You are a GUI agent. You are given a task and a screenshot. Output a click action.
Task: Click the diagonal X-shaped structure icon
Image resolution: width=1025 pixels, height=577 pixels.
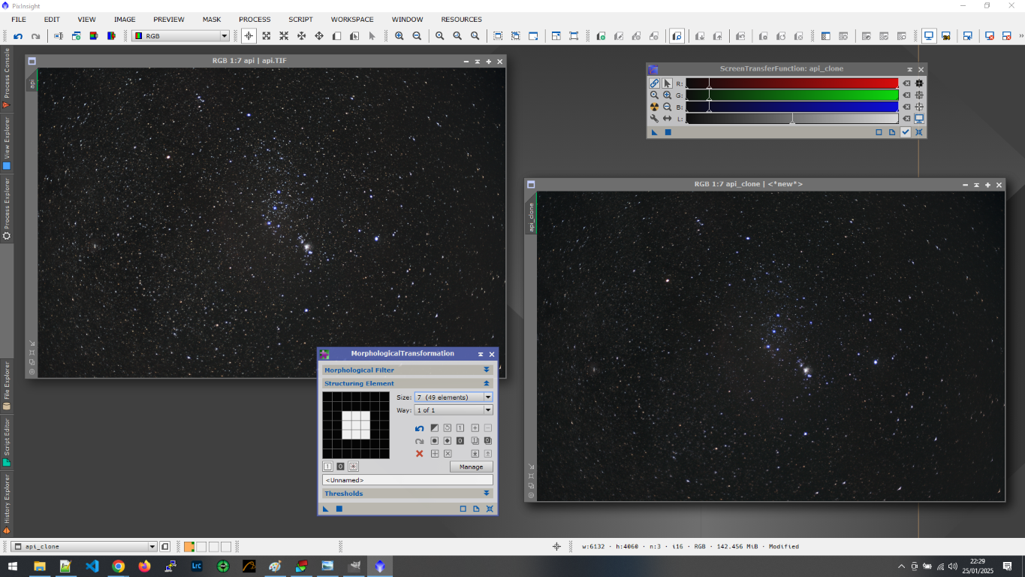pos(448,454)
